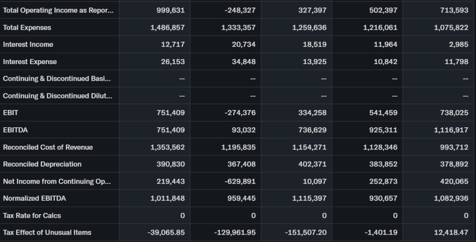Select the EBIT row label

pos(11,113)
